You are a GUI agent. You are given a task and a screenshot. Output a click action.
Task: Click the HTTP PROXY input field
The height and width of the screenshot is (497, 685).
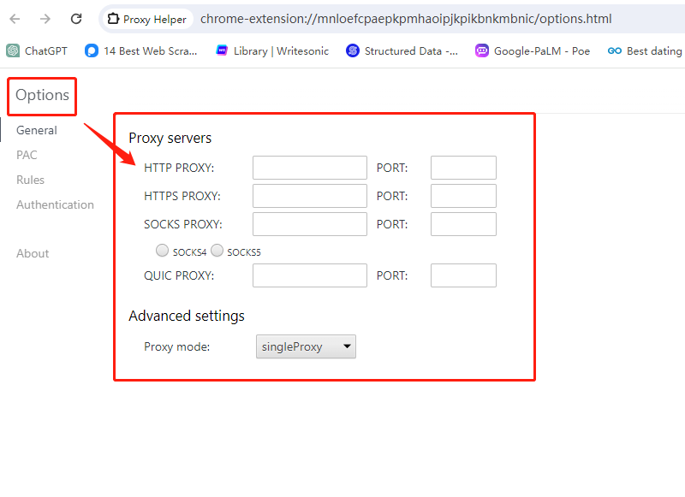click(x=309, y=168)
